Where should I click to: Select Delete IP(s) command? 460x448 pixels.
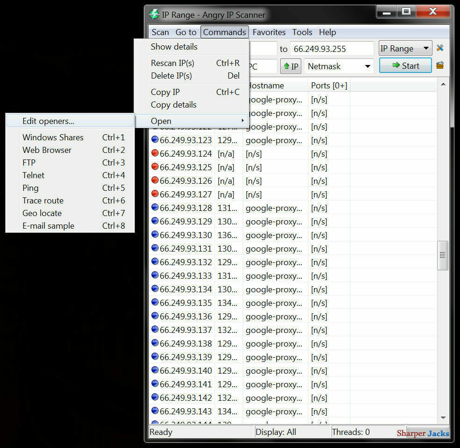(x=191, y=75)
